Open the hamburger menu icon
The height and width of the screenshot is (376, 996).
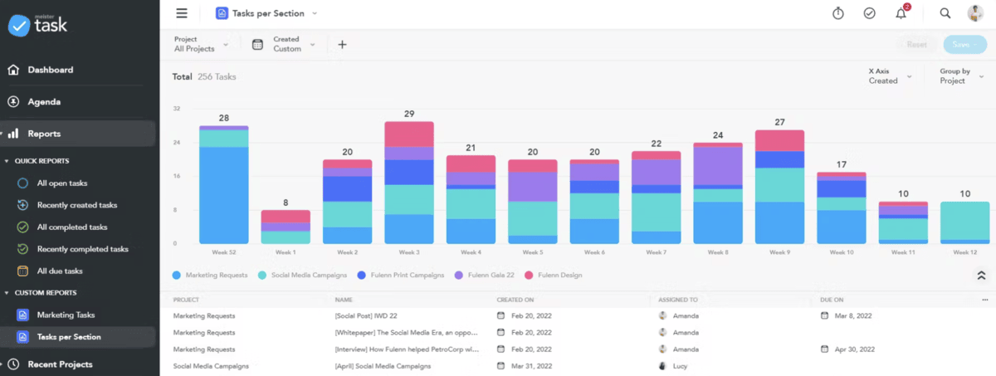click(182, 13)
